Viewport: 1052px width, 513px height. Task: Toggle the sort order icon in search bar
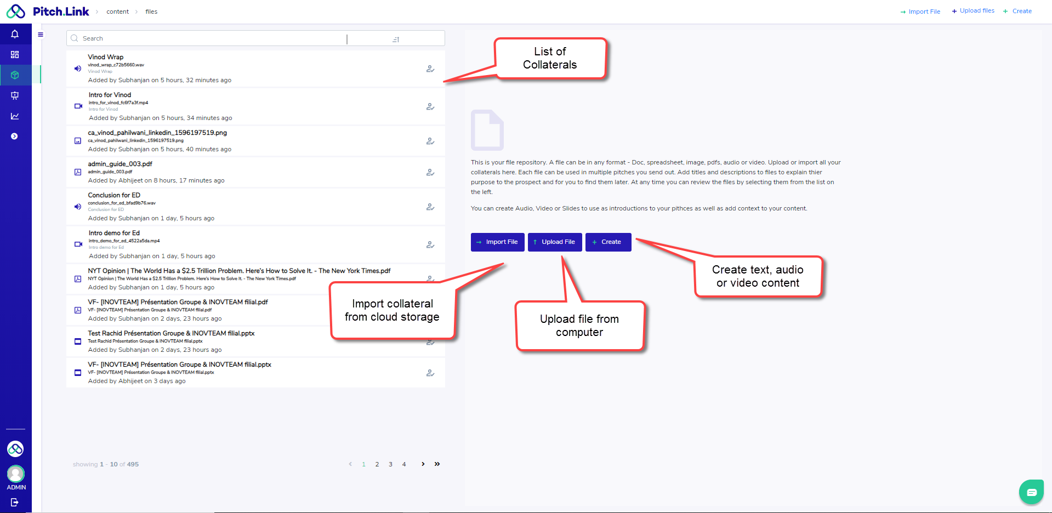pos(396,39)
